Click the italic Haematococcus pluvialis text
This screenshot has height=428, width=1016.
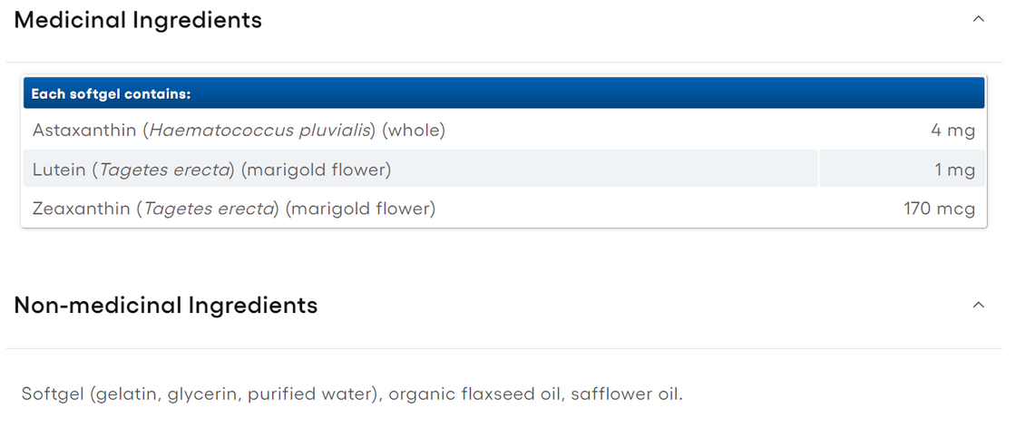(x=261, y=131)
